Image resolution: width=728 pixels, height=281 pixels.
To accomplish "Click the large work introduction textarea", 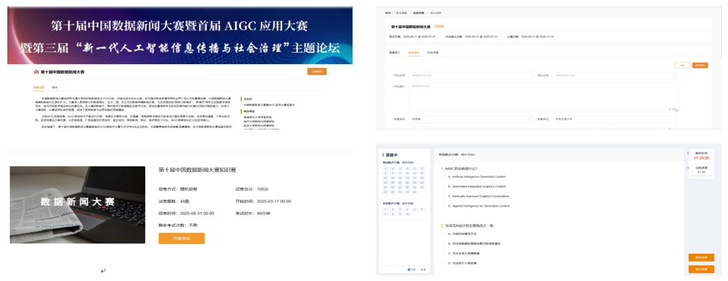I will tap(543, 97).
